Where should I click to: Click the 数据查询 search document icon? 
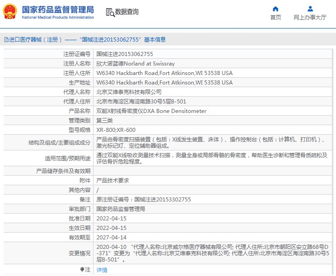110,12
